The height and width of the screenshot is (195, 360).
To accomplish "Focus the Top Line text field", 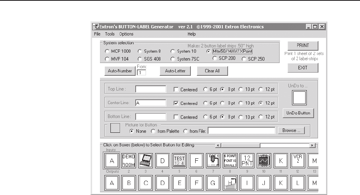I will tap(151, 89).
